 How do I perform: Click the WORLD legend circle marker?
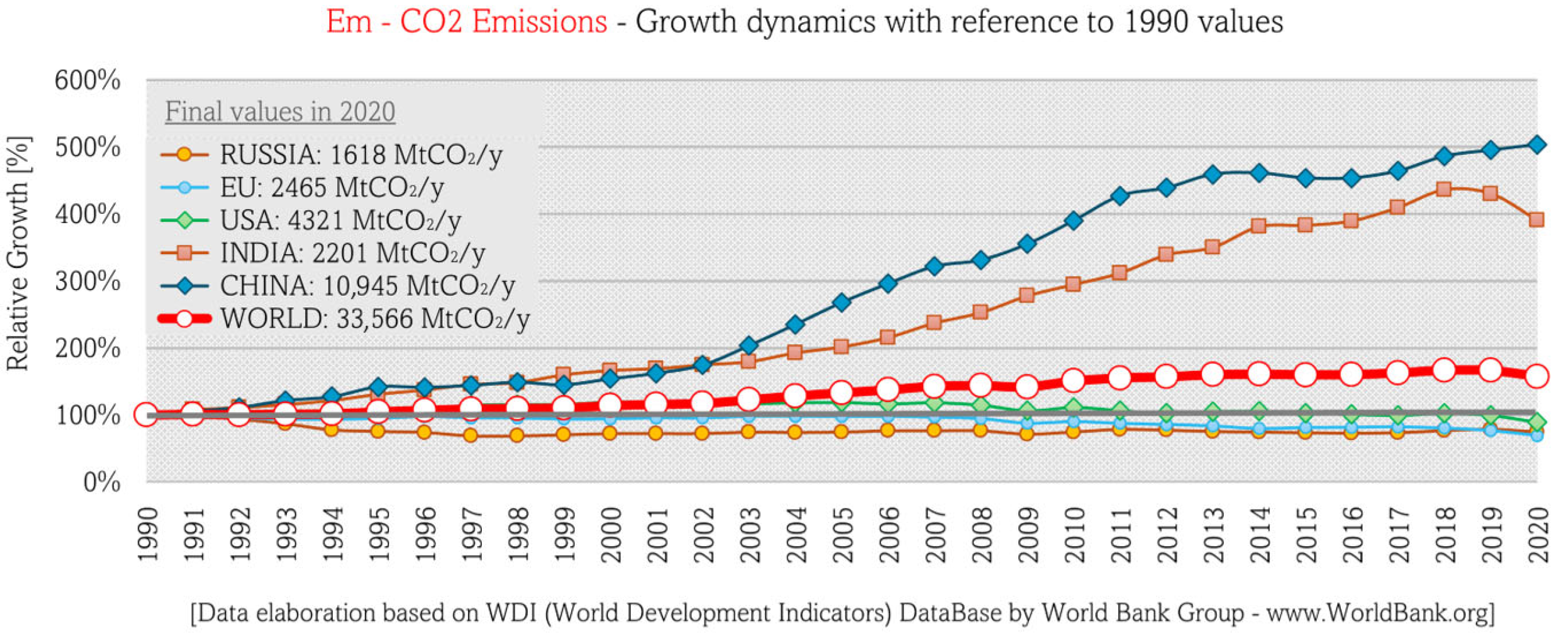click(185, 318)
